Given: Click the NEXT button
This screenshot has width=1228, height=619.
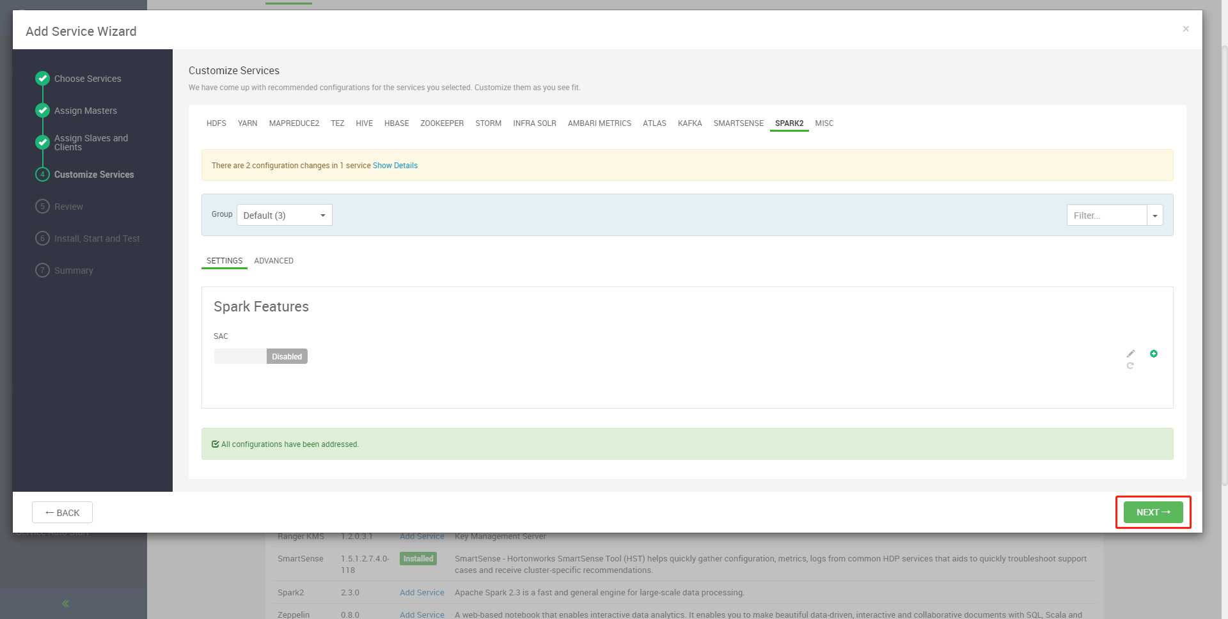Looking at the screenshot, I should tap(1153, 512).
